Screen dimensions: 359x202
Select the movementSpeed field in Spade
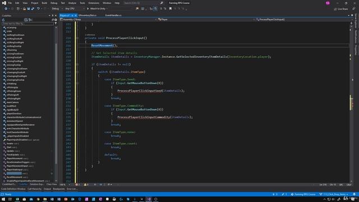[x=15, y=121]
